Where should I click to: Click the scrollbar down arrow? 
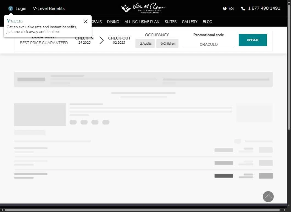click(289, 205)
